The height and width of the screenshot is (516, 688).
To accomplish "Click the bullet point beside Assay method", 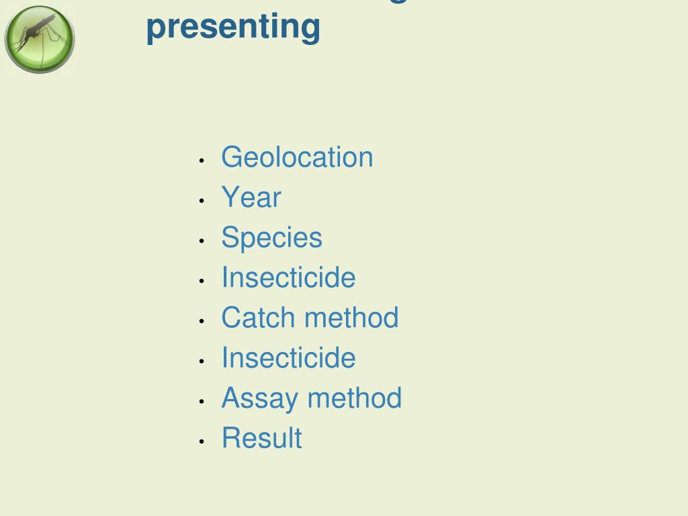I will tap(202, 402).
